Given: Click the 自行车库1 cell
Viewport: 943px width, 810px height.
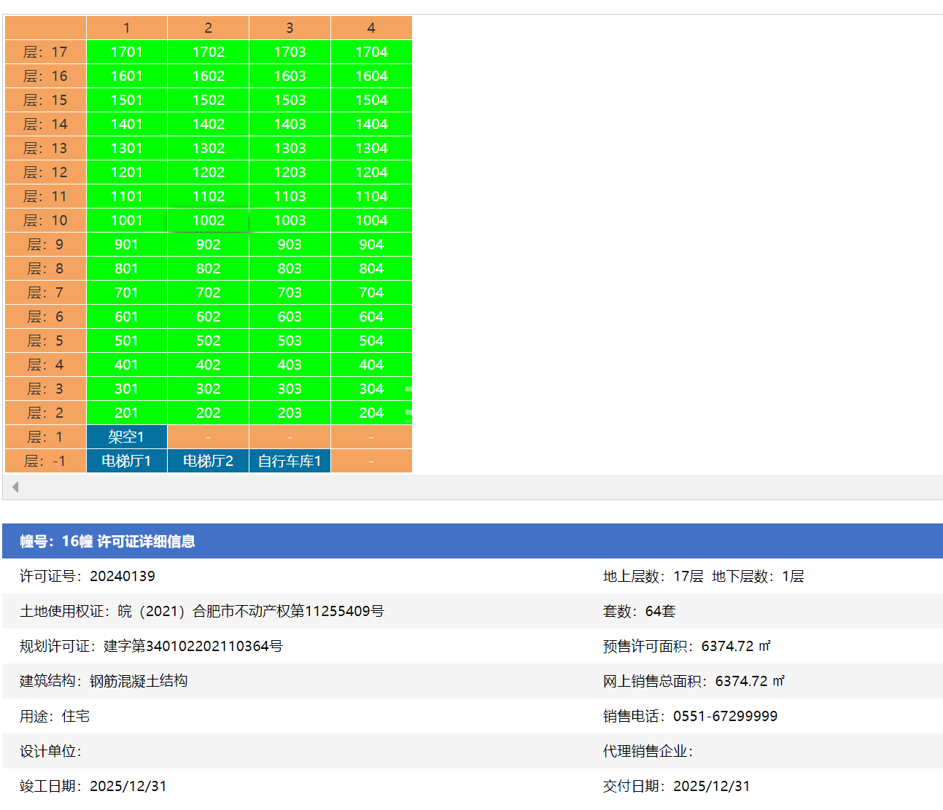Looking at the screenshot, I should point(290,461).
